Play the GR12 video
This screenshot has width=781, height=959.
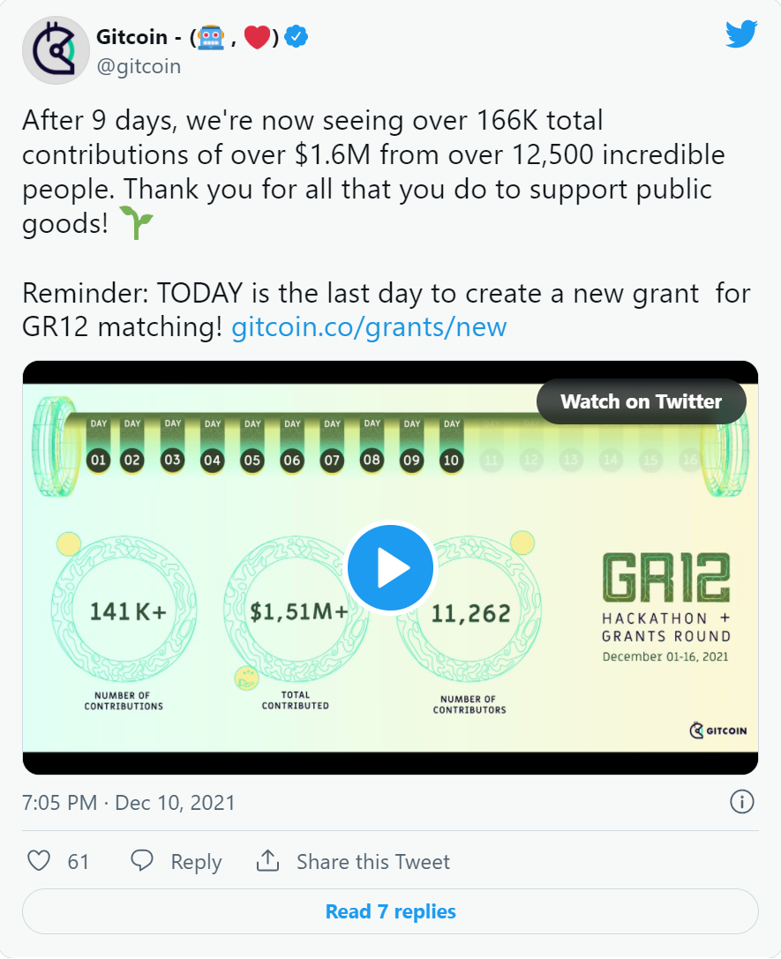390,567
